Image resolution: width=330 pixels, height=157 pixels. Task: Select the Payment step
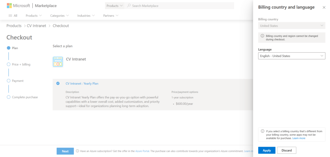pyautogui.click(x=15, y=81)
